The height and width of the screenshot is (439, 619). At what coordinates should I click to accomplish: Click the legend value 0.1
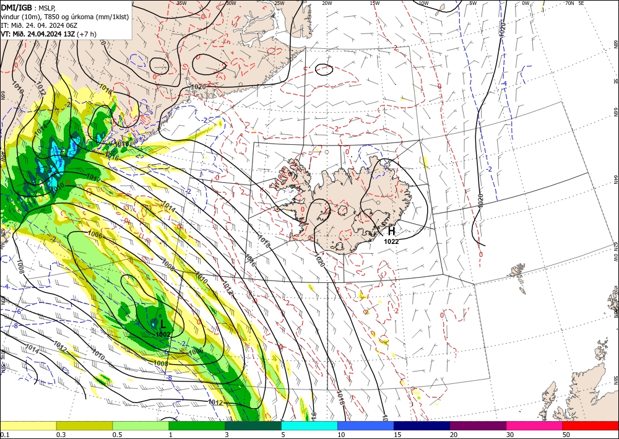4,435
